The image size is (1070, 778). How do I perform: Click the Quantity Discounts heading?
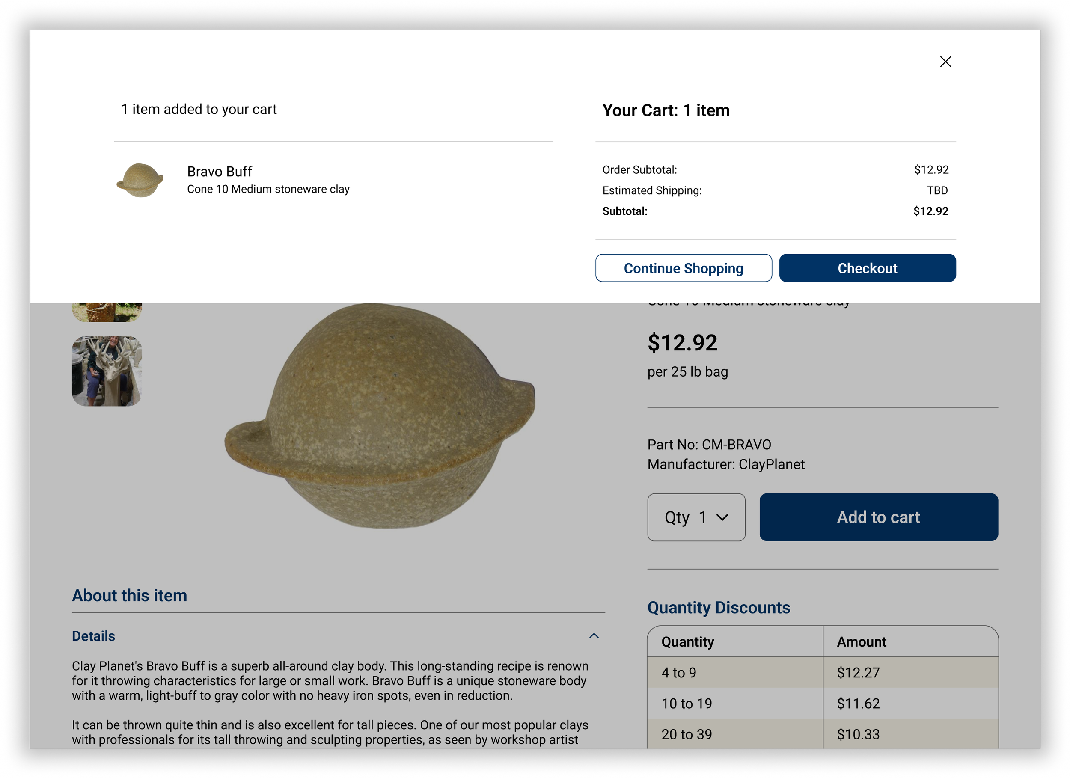pyautogui.click(x=718, y=607)
